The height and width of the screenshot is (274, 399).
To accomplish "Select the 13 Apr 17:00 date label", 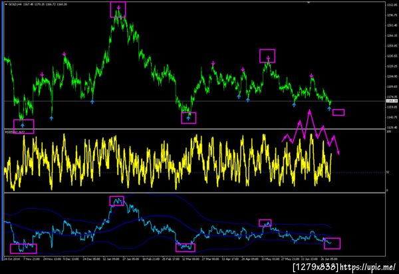I will [x=230, y=259].
